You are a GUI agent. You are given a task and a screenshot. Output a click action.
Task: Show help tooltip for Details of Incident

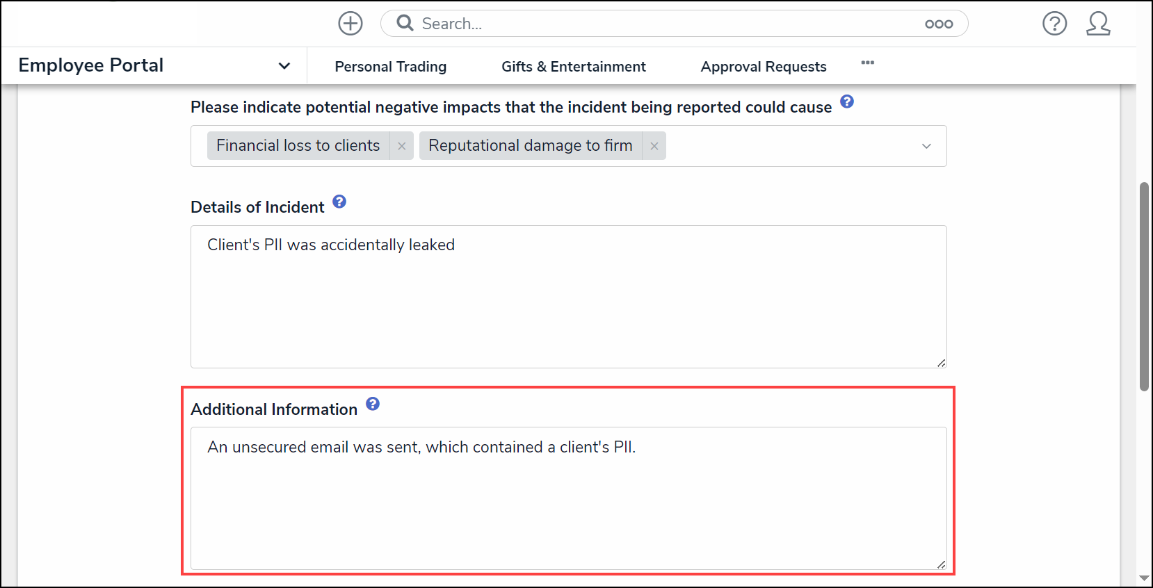[339, 202]
